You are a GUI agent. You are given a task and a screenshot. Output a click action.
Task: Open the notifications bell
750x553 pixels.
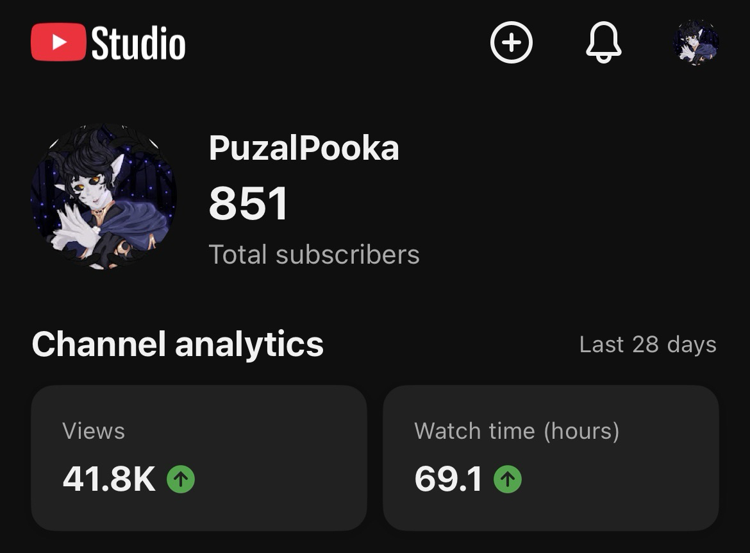pyautogui.click(x=603, y=43)
